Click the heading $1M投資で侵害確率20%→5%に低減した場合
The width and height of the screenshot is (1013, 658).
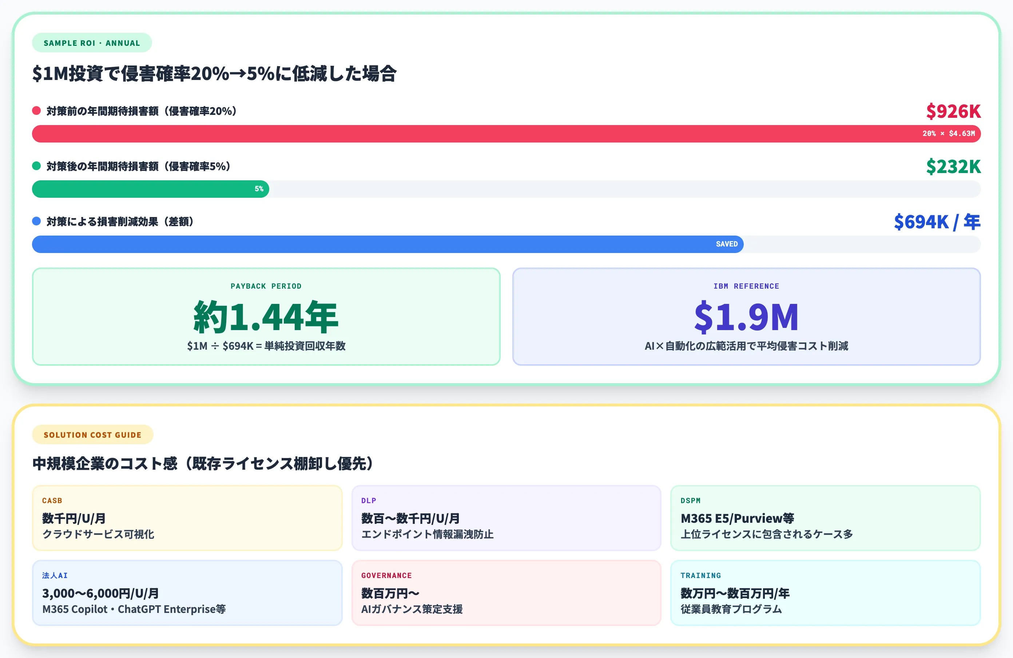(x=215, y=73)
